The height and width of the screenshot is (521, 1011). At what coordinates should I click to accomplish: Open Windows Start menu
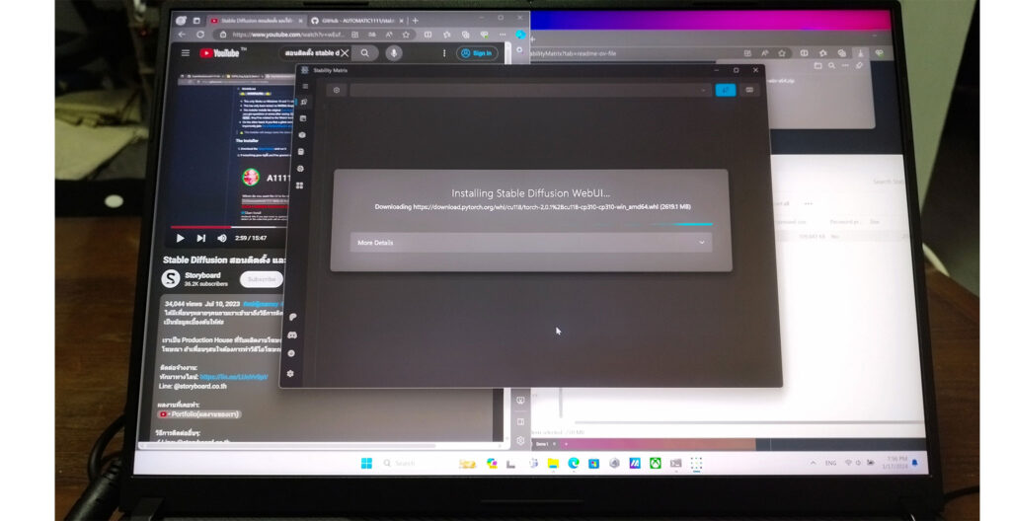[x=367, y=463]
